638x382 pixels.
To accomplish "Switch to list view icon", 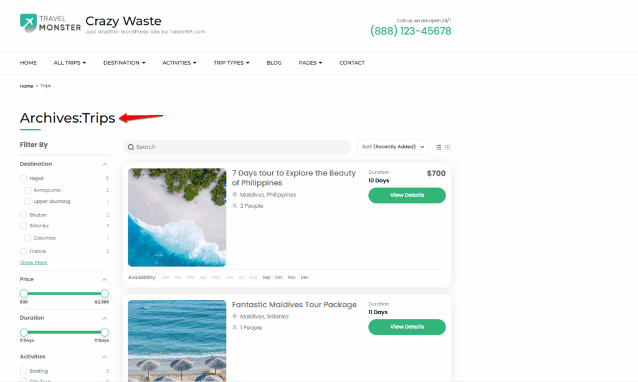I will pyautogui.click(x=439, y=147).
